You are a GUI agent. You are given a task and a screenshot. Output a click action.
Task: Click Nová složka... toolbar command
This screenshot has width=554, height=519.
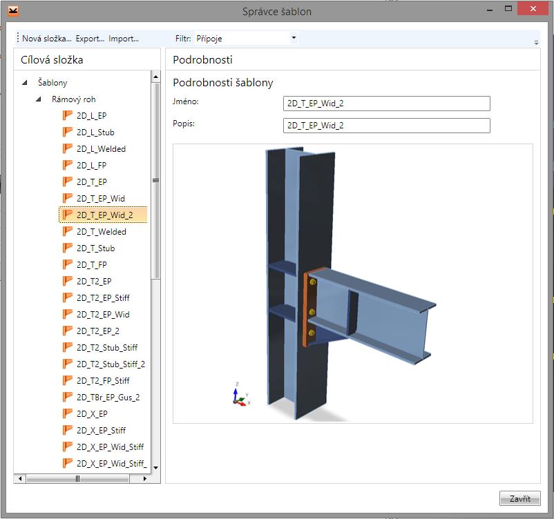click(47, 39)
